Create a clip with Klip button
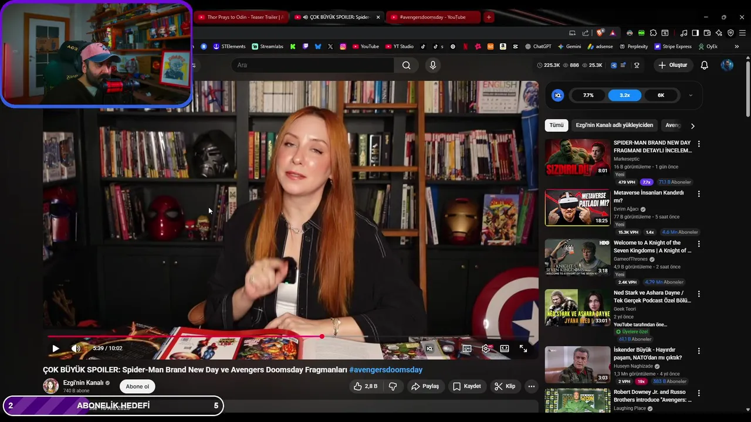751x422 pixels. (x=505, y=386)
